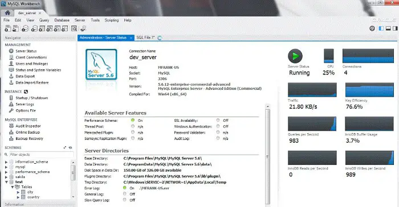Toggle the Performance Schema indicator
The image size is (399, 207).
(x=133, y=120)
